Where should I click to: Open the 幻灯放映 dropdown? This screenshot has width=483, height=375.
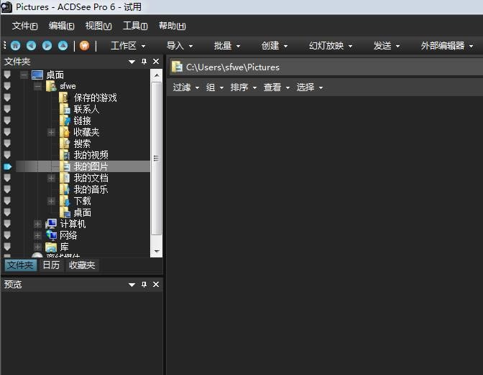[x=331, y=46]
